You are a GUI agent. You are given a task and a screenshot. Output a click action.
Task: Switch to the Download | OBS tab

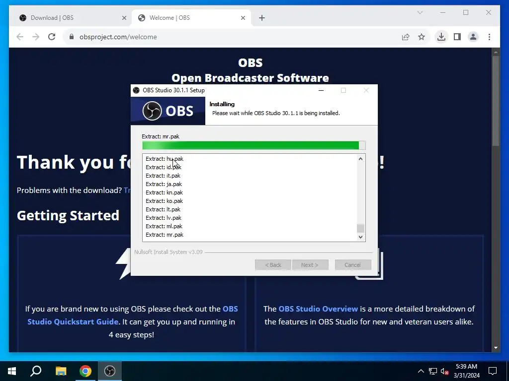72,18
